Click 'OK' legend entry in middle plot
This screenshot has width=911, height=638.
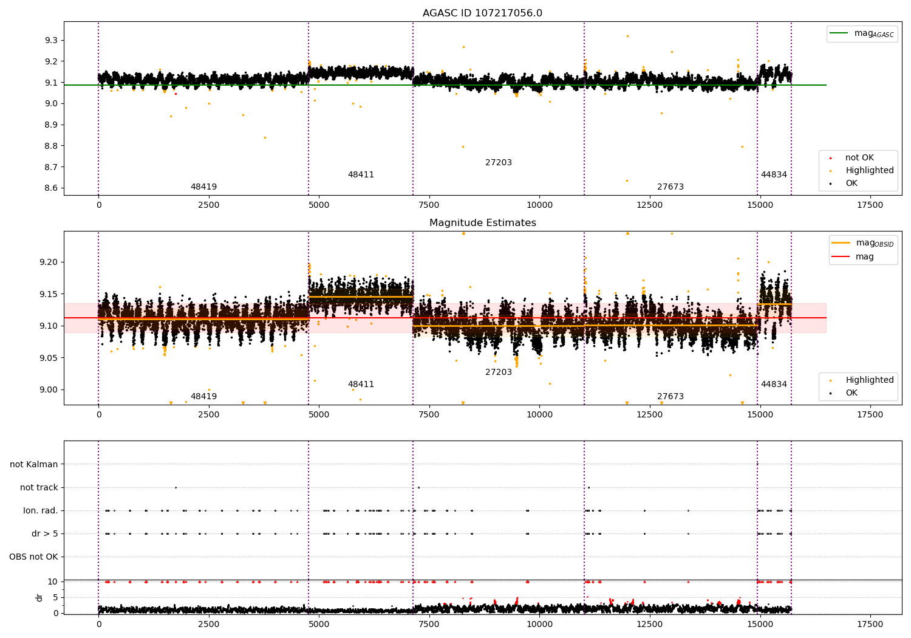coord(851,393)
